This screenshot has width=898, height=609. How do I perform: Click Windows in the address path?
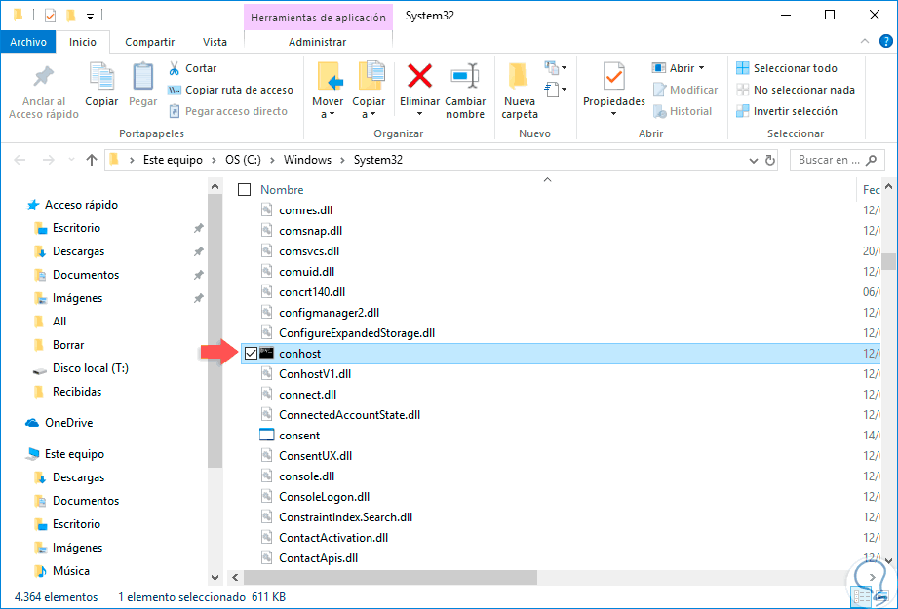tap(307, 160)
